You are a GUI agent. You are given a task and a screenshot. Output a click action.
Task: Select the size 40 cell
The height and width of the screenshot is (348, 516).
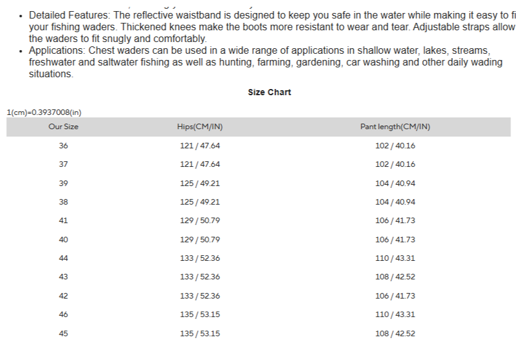(63, 240)
